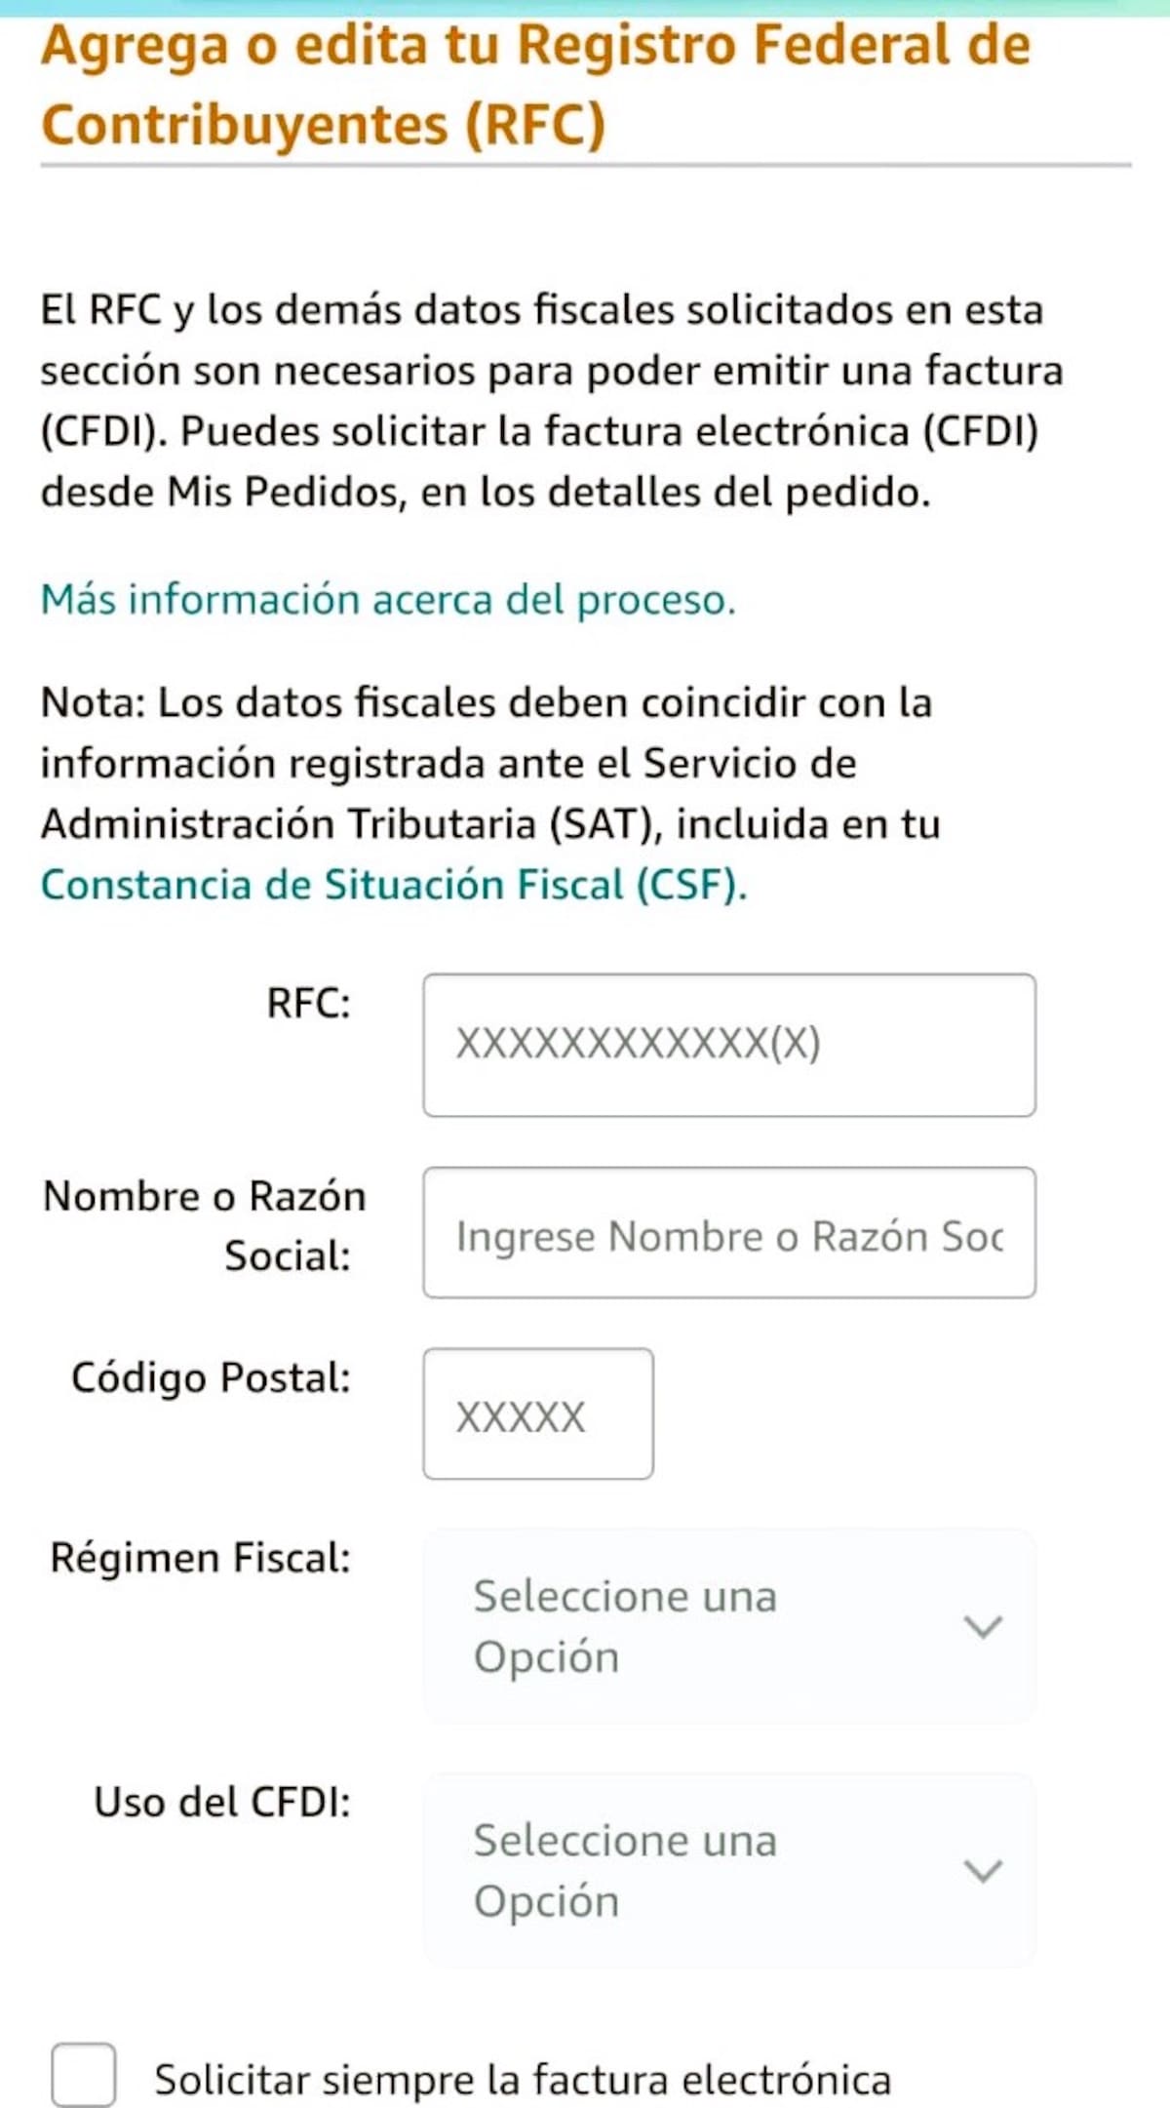Click the Solicitar siempre la factura electrónica label
The image size is (1170, 2108).
523,2080
